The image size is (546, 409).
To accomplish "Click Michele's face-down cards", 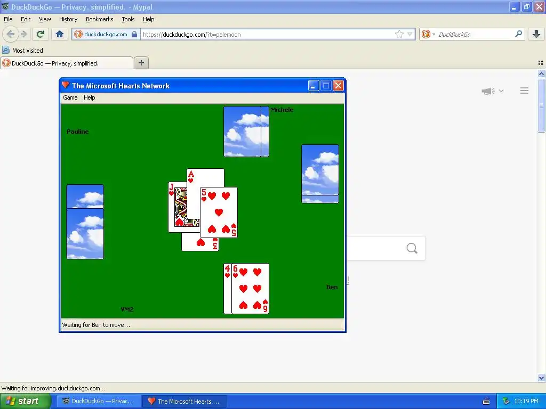I will (246, 132).
